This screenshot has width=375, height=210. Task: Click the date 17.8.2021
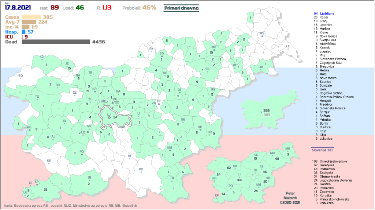(x=18, y=7)
